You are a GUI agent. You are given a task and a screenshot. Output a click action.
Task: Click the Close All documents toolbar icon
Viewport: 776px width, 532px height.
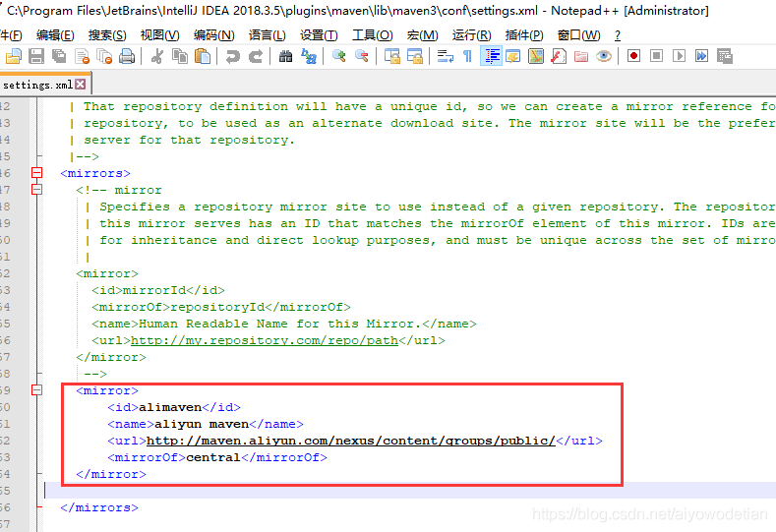tap(104, 56)
